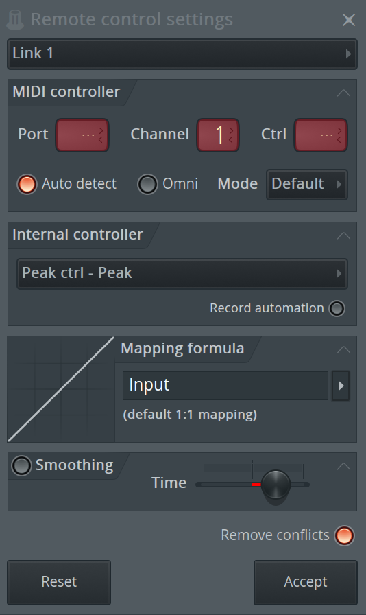Viewport: 366px width, 615px height.
Task: Click the Smoothing Time slider knob
Action: click(x=276, y=485)
